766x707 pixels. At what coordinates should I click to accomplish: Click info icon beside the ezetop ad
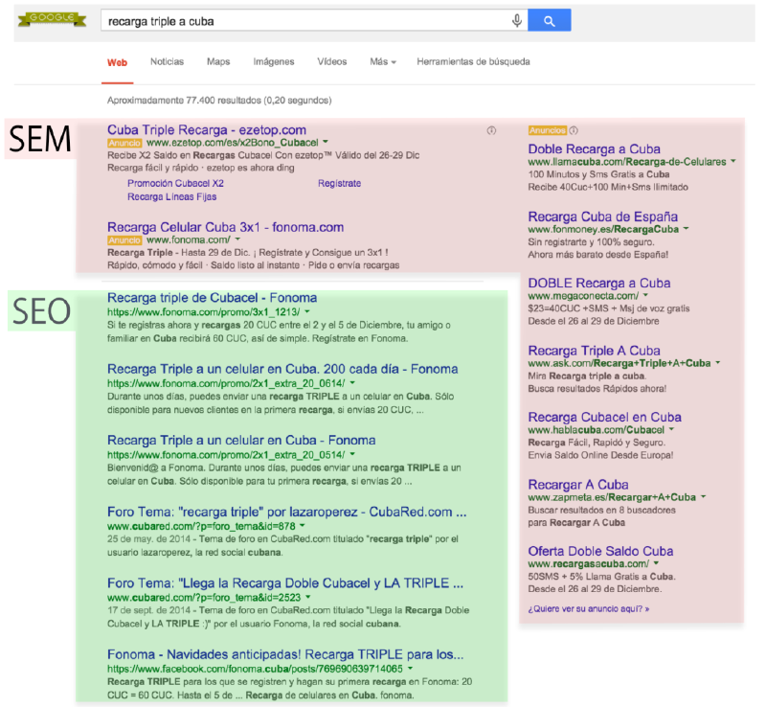491,130
